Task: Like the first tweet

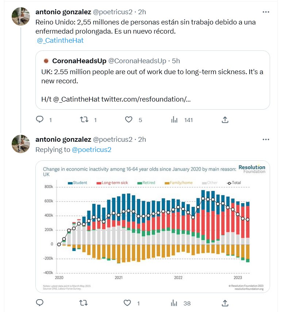Action: point(128,119)
